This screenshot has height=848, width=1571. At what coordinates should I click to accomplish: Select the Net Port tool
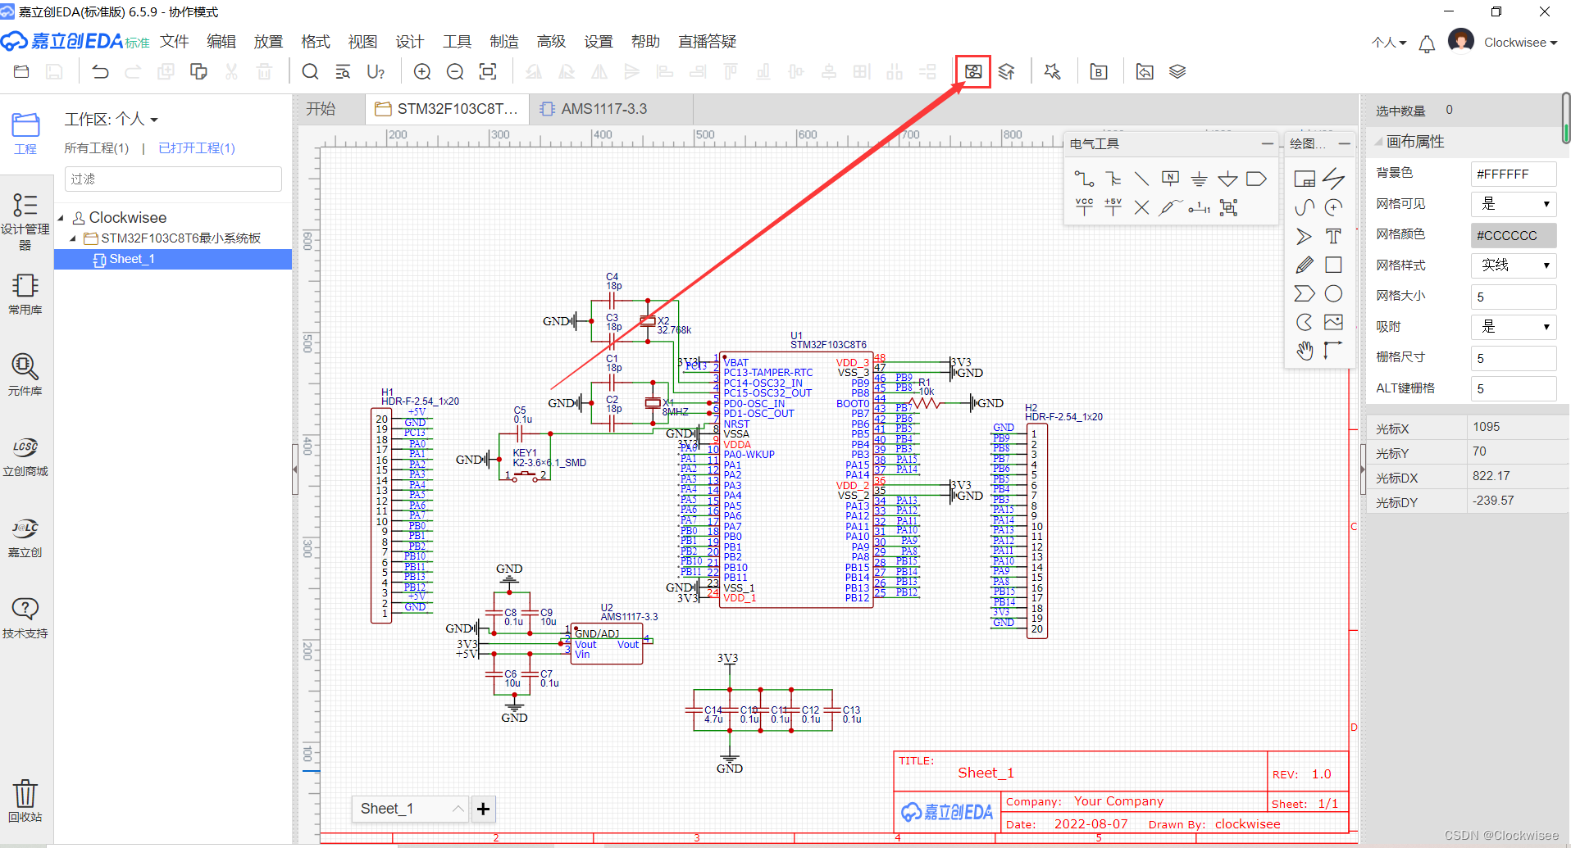pyautogui.click(x=1256, y=179)
